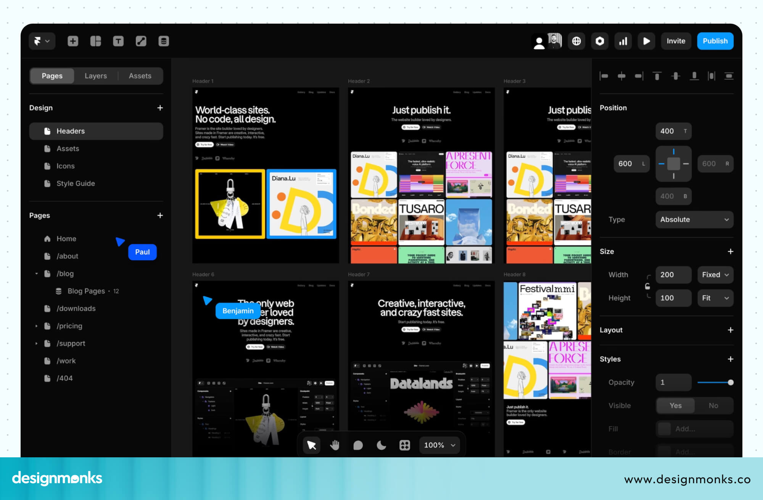This screenshot has width=763, height=500.
Task: Select the comment bubble tool
Action: pyautogui.click(x=358, y=445)
